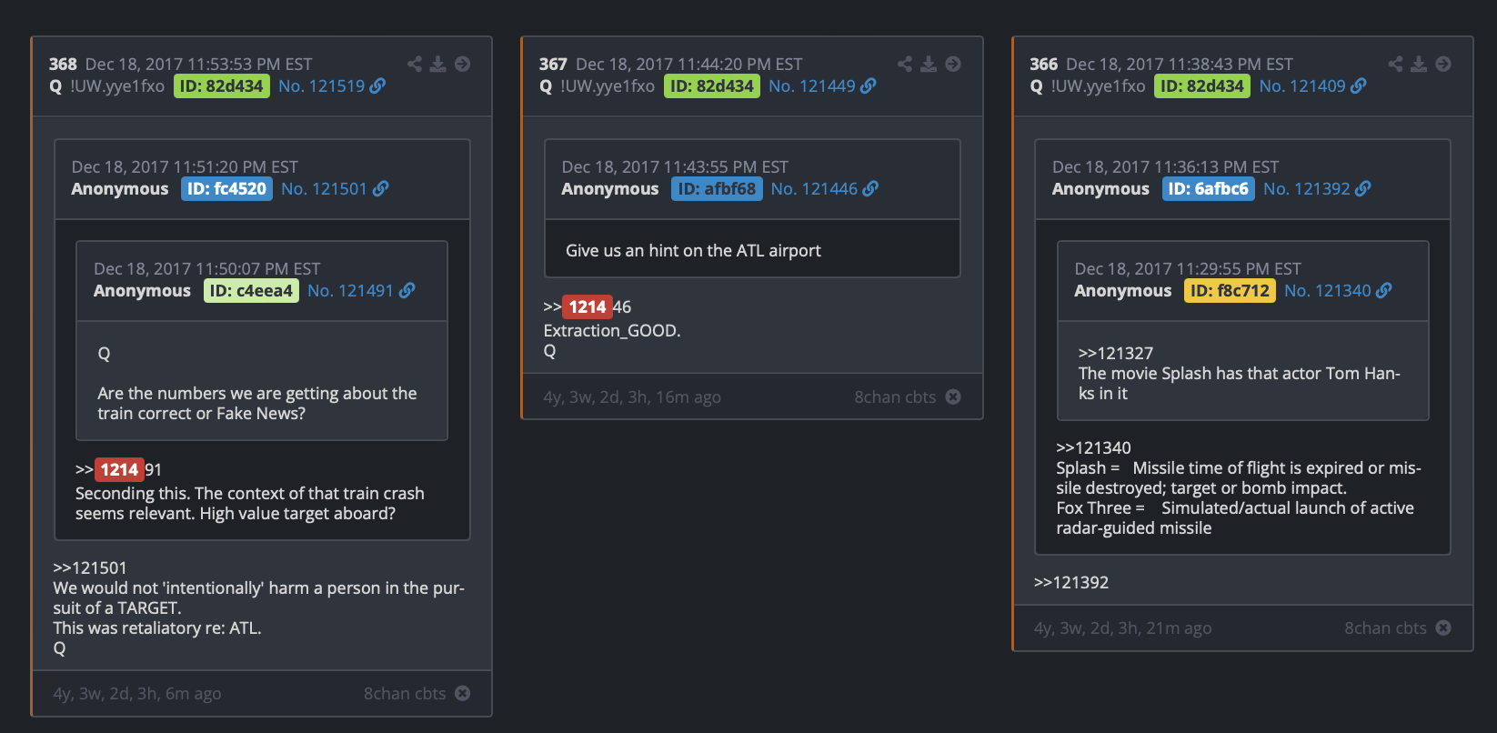
Task: Click 'Extraction_GOOD.' text
Action: pos(612,330)
